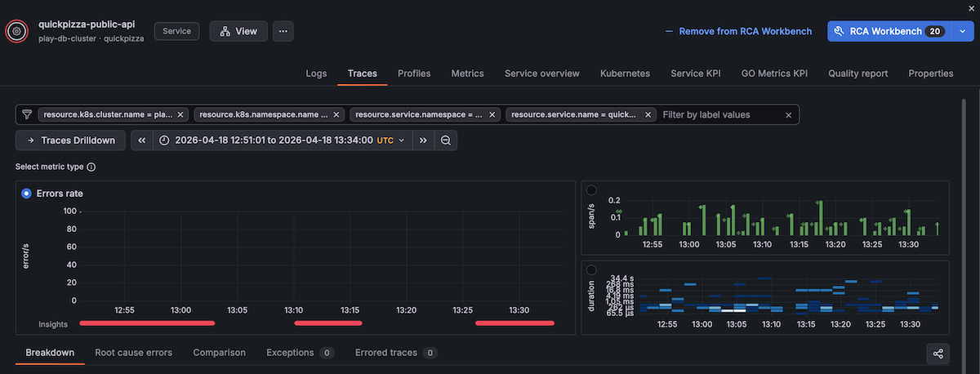Viewport: 980px width, 374px height.
Task: Click the quickpizza-public-api title text
Action: tap(87, 24)
